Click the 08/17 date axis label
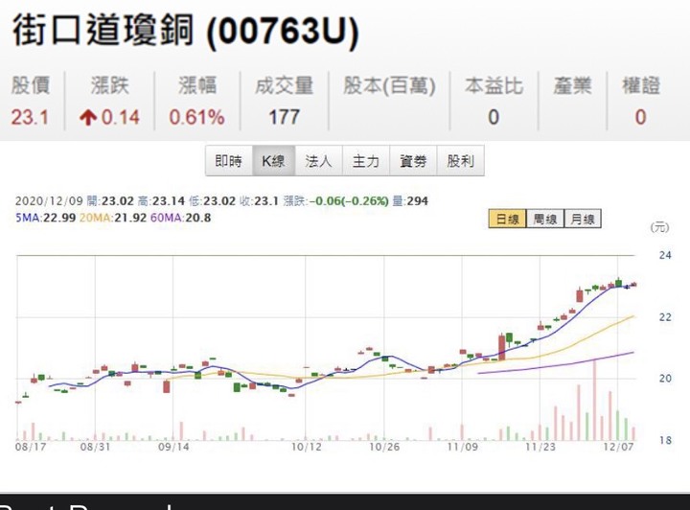Screen dimensions: 690x510 (x=31, y=448)
